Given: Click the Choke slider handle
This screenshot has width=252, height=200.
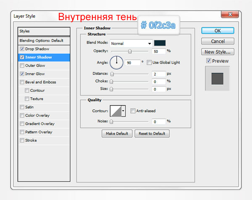Looking at the screenshot, I should pos(111,81).
